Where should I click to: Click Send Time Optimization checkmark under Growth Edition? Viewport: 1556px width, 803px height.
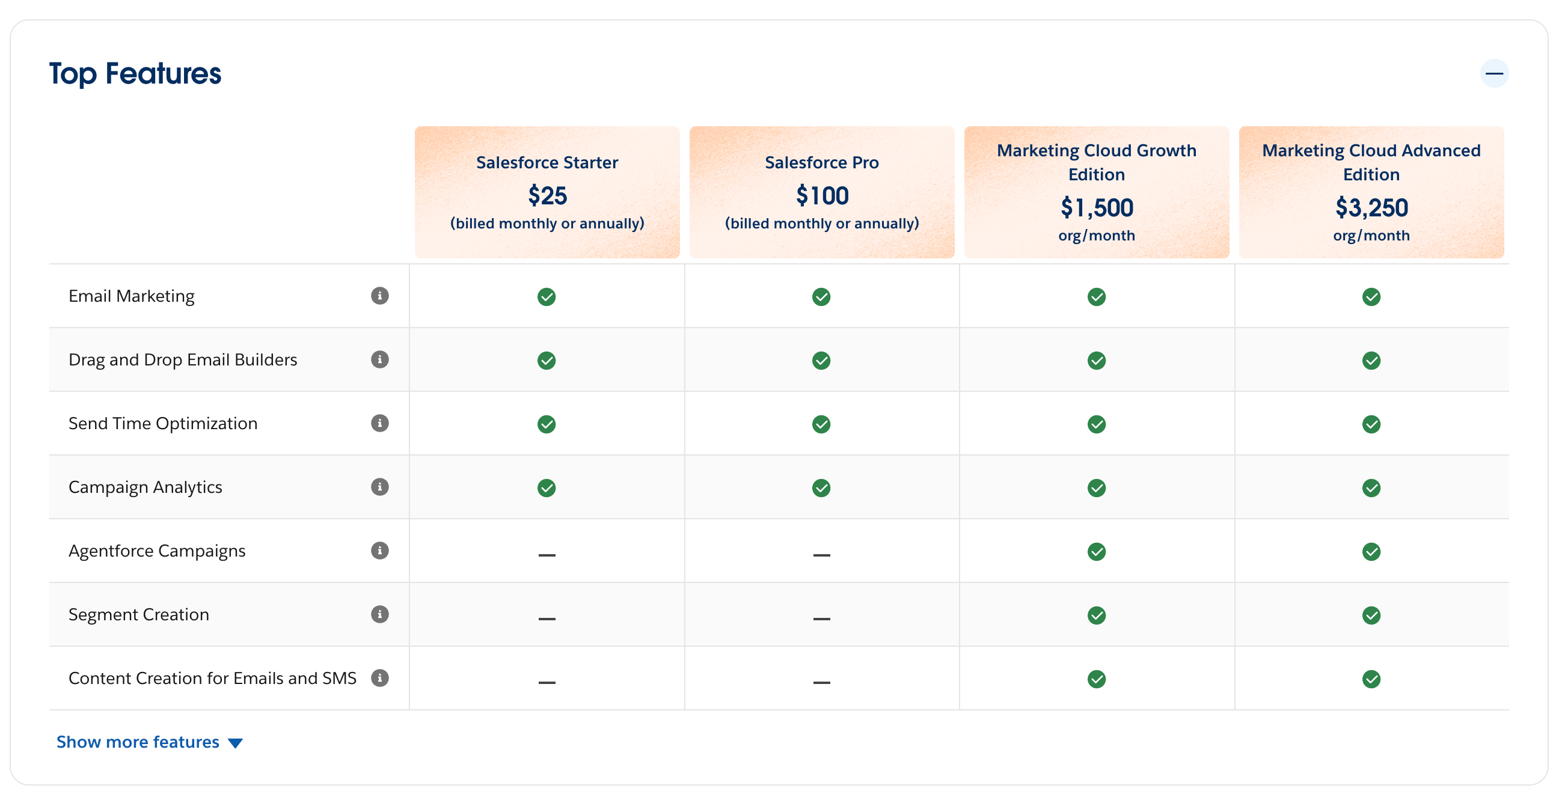(x=1096, y=424)
